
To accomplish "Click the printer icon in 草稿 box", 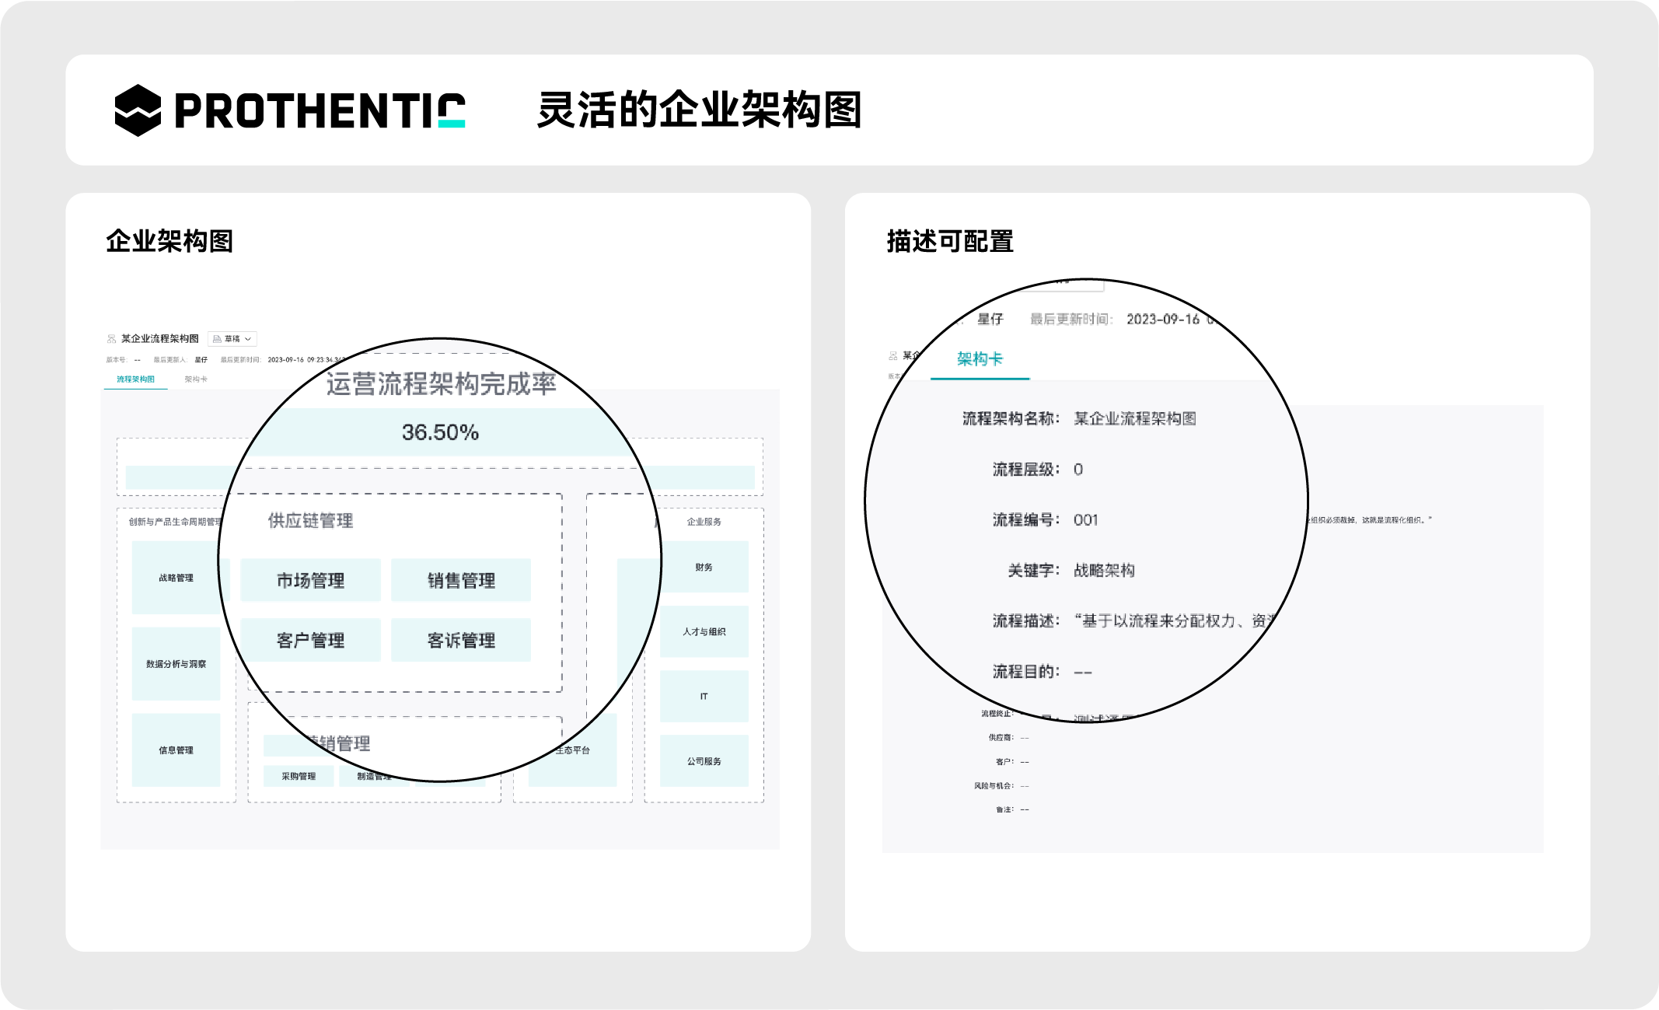I will point(217,339).
